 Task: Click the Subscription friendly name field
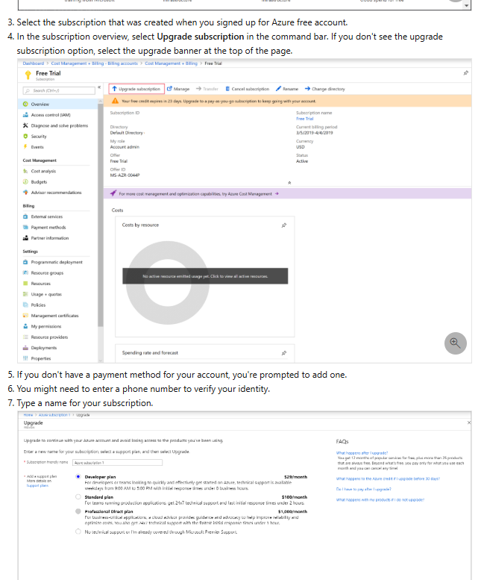(x=118, y=462)
